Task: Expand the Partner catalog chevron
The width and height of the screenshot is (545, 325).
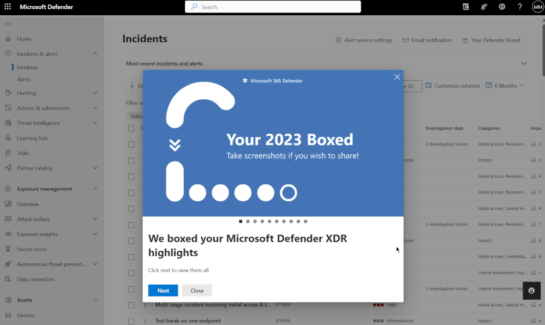Action: (95, 167)
